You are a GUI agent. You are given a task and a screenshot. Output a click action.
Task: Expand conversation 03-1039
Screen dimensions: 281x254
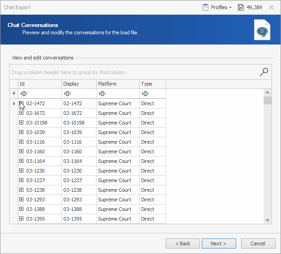point(22,132)
